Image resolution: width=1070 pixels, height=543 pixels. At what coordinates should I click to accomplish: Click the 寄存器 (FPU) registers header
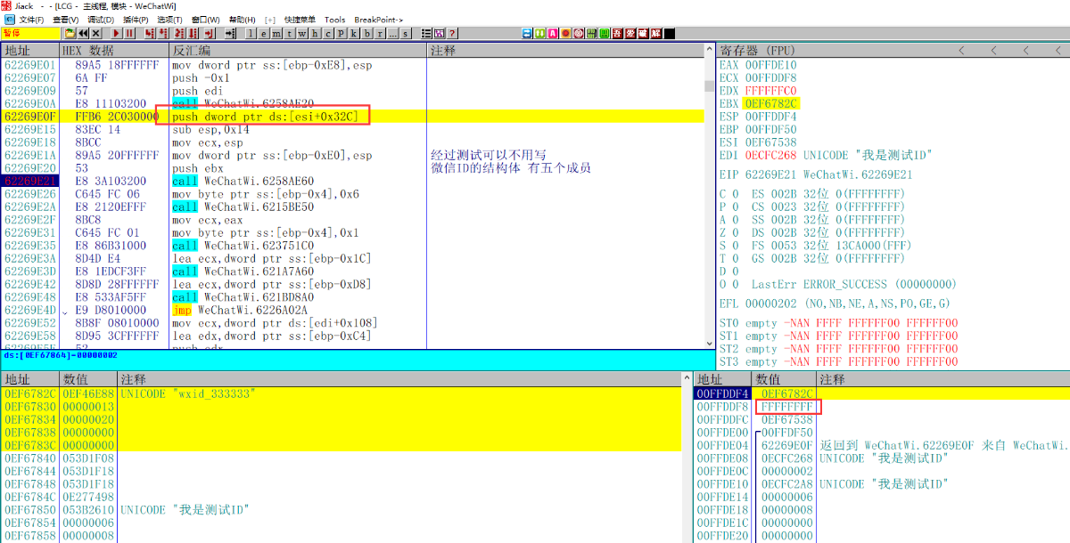pyautogui.click(x=757, y=51)
